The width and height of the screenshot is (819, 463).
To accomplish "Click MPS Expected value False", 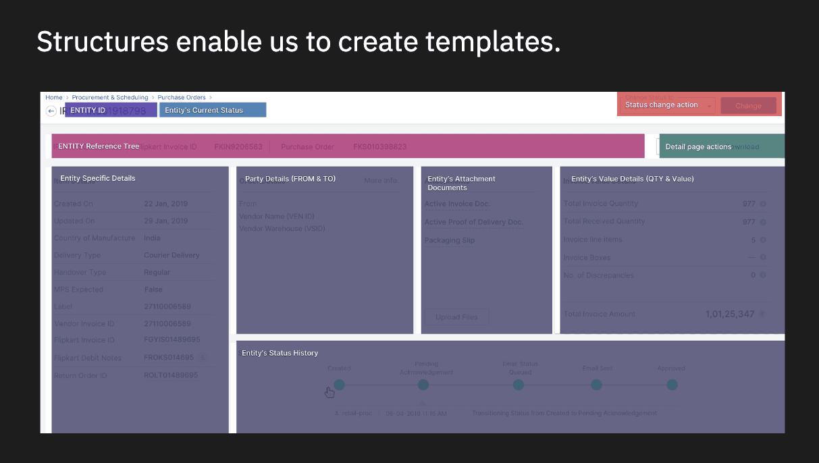I will click(x=153, y=290).
